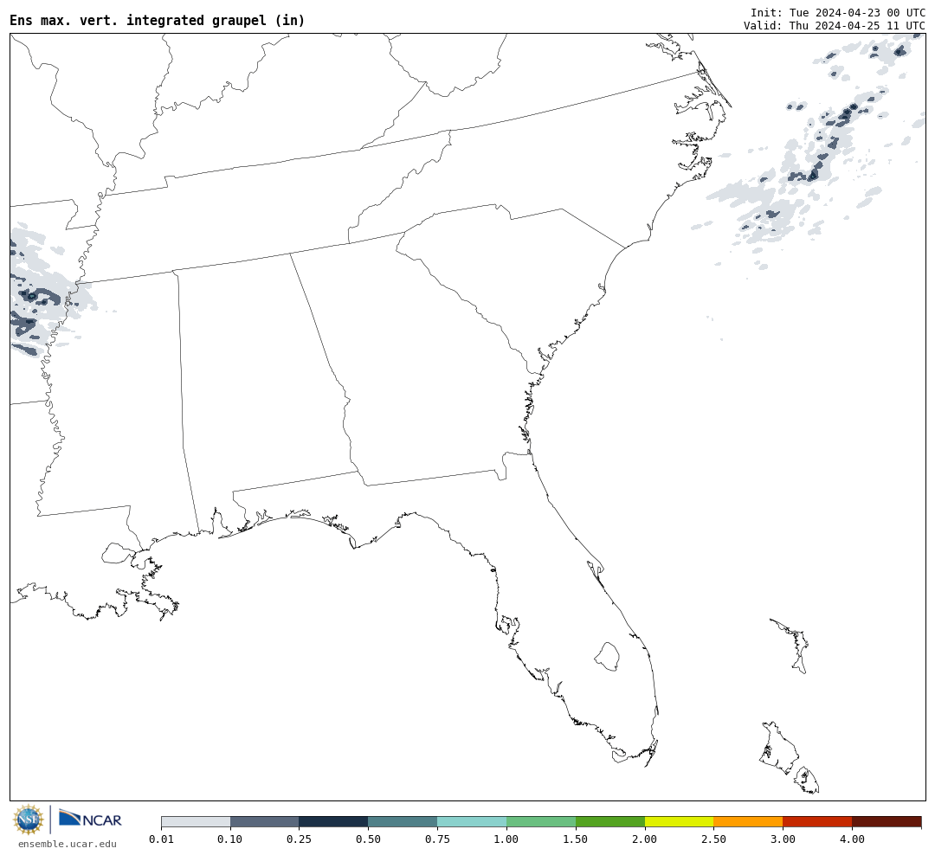935x855 pixels.
Task: Click the 'Init: Tue 2024-04-23 00 UTC' text
Action: (838, 12)
